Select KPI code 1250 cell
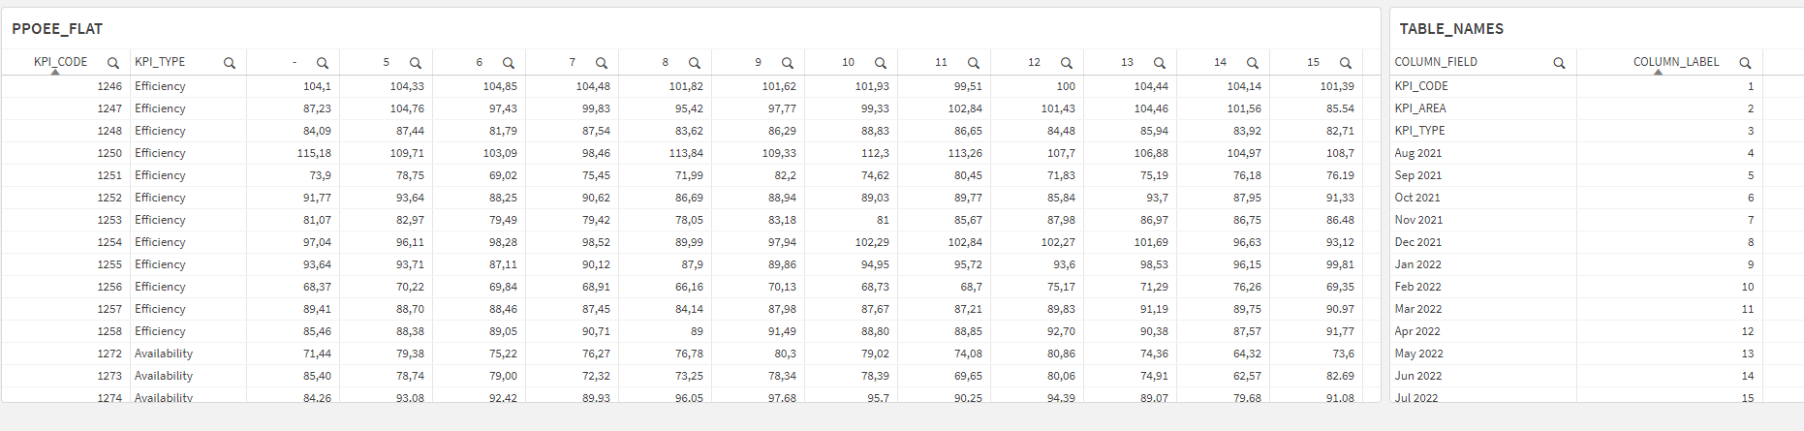Image resolution: width=1804 pixels, height=431 pixels. tap(109, 153)
